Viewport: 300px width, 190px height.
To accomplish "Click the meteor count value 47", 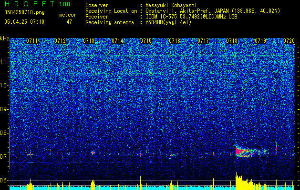I will tap(69, 22).
